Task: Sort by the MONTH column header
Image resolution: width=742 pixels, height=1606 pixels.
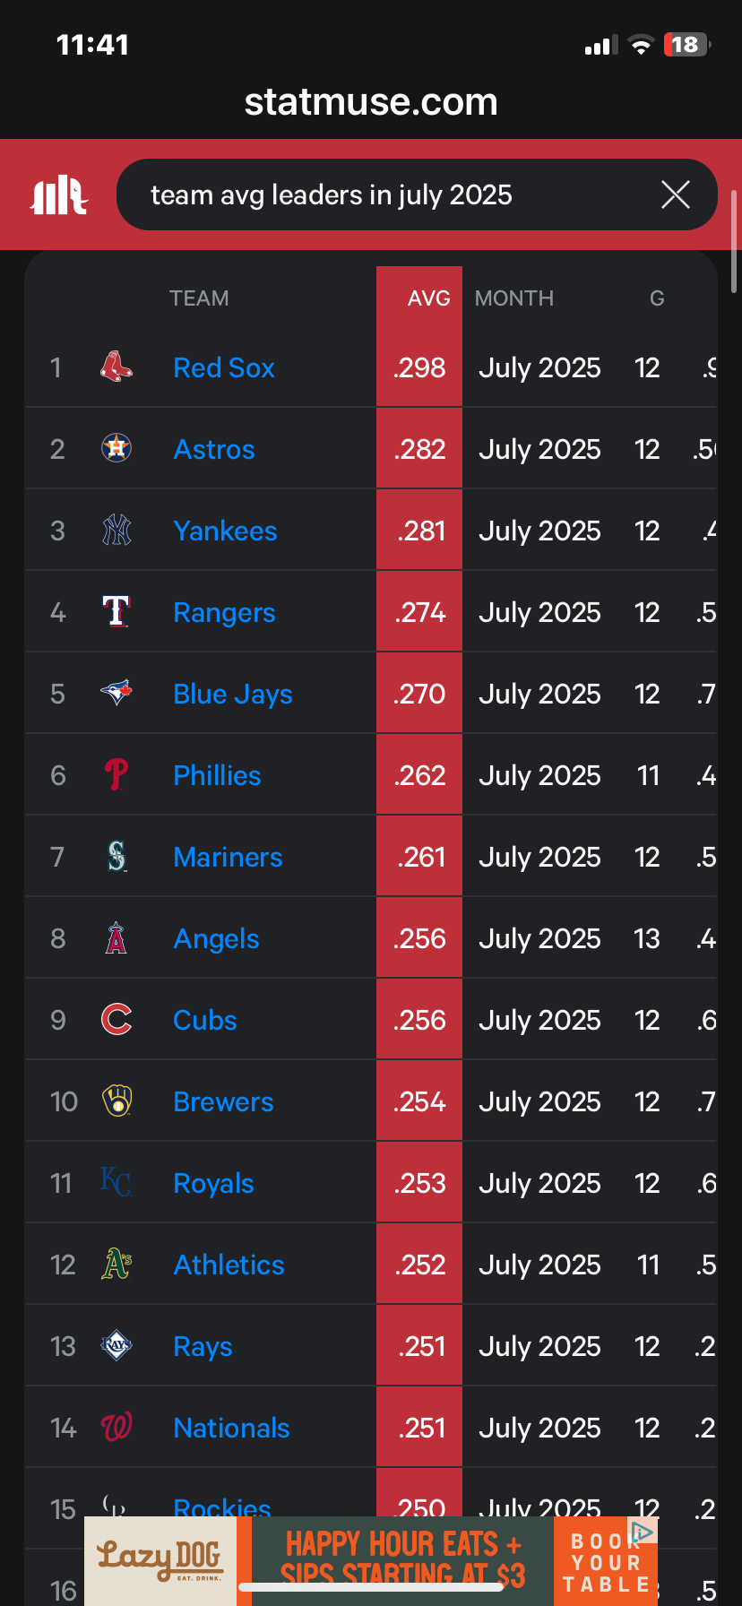Action: point(514,298)
